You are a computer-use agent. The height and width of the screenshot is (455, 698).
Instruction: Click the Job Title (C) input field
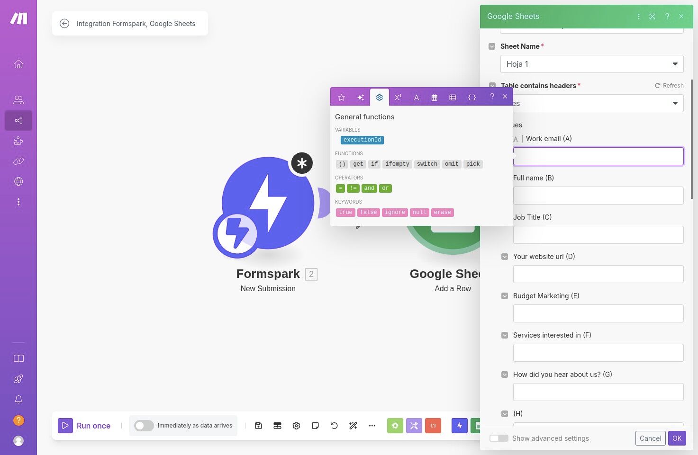click(598, 235)
